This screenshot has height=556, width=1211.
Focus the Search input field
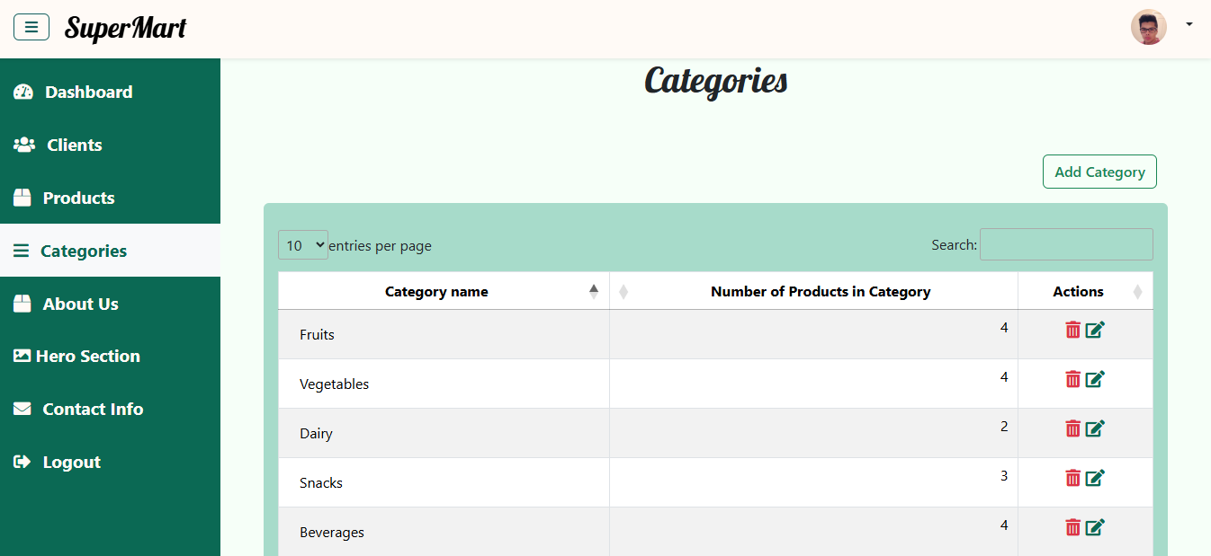(x=1065, y=244)
